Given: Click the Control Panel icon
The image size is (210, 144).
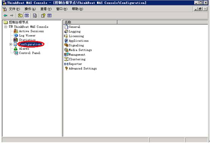Looking at the screenshot, I should pos(16,53).
